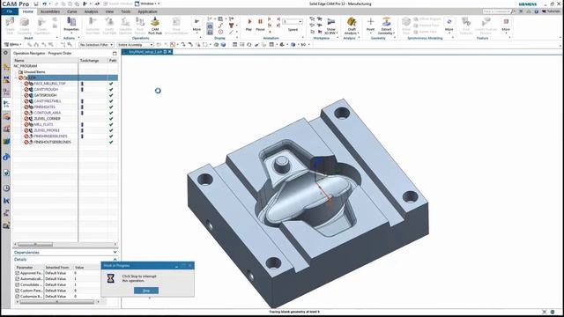564x317 pixels.
Task: Open the File menu
Action: click(x=10, y=11)
